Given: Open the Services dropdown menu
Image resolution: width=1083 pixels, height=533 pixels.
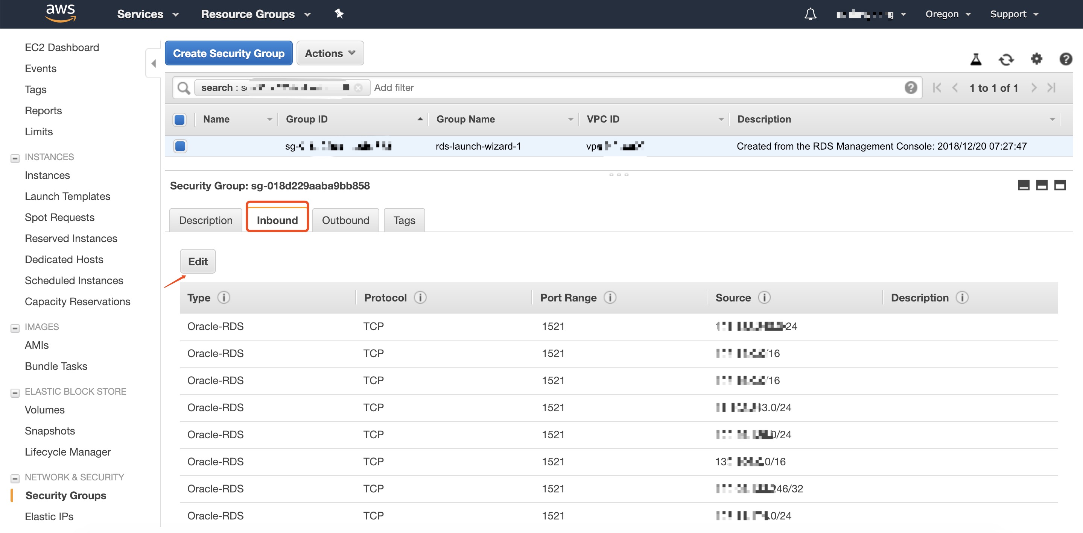Looking at the screenshot, I should [148, 14].
